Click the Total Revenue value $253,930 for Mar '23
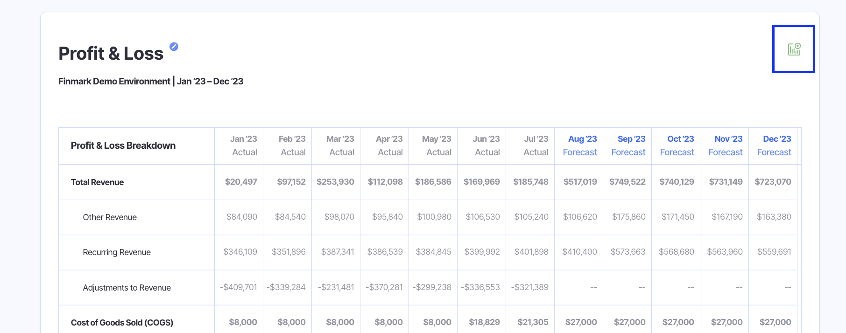Viewport: 846px width, 333px height. tap(335, 182)
